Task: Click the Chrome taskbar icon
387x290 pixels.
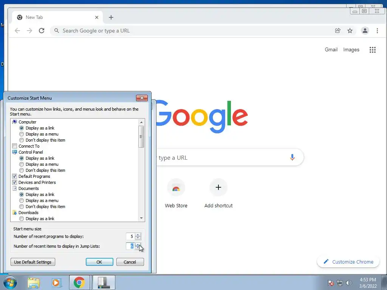Action: pos(79,282)
